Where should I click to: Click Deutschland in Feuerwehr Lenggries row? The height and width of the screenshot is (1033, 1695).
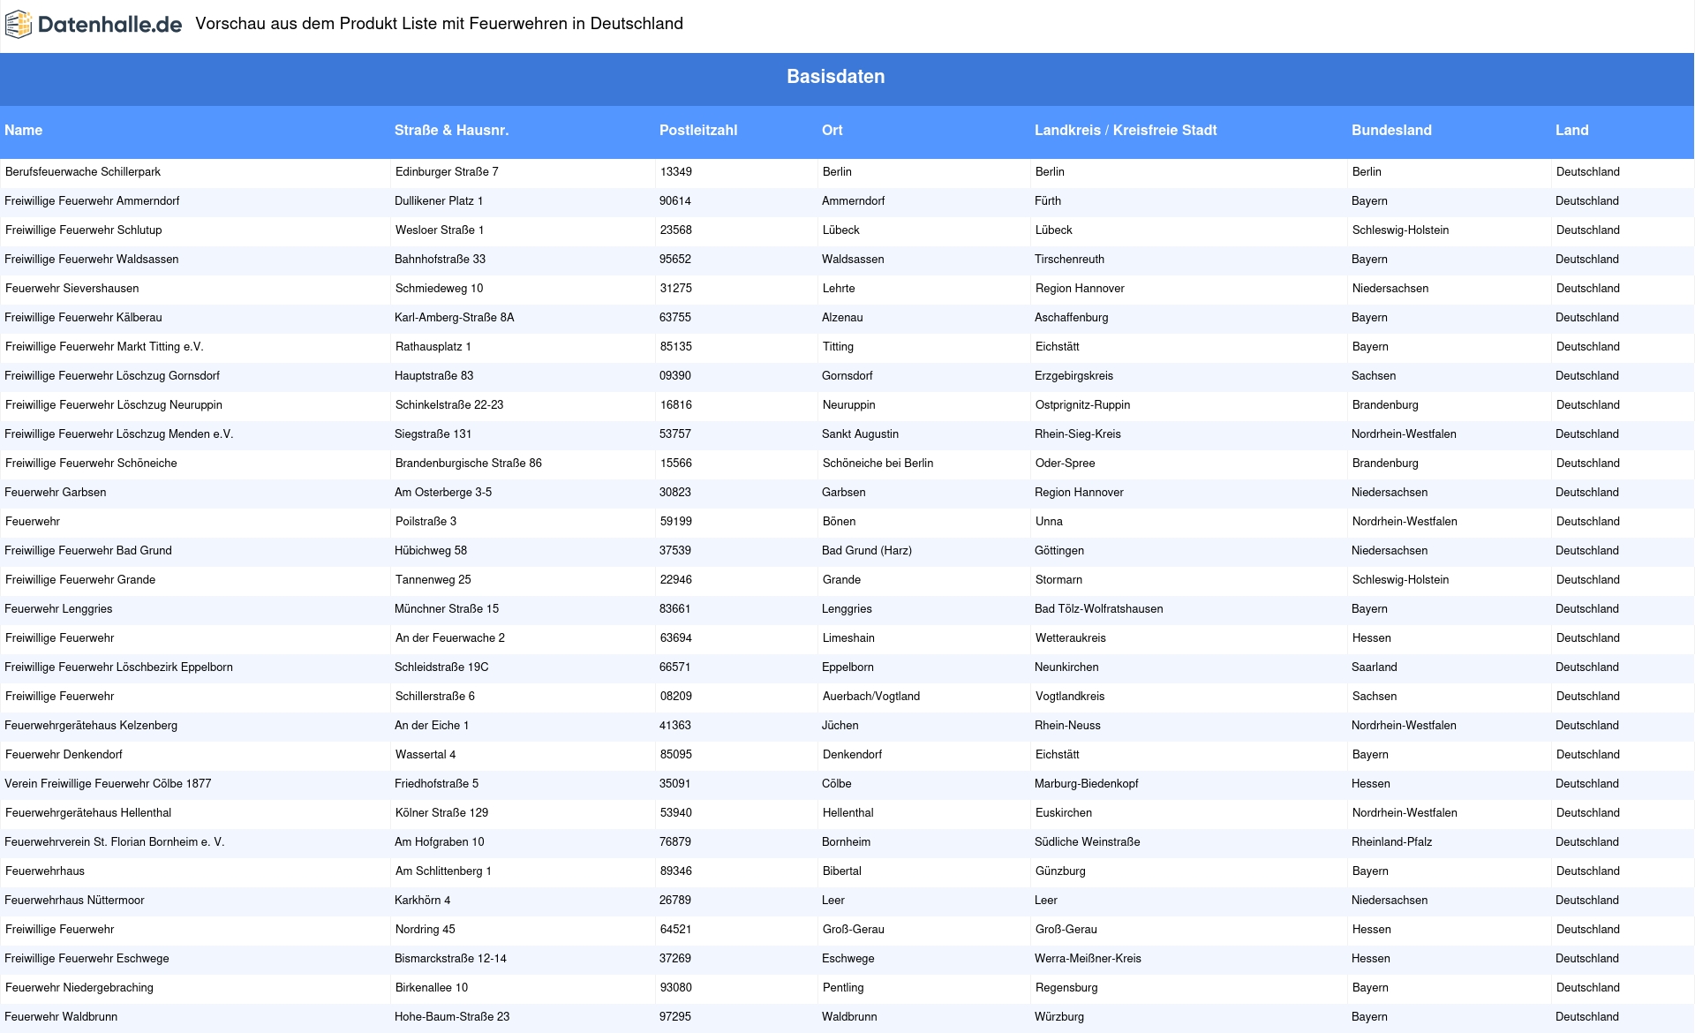pos(1587,609)
